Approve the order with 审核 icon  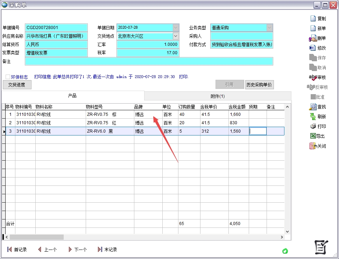tap(313, 77)
